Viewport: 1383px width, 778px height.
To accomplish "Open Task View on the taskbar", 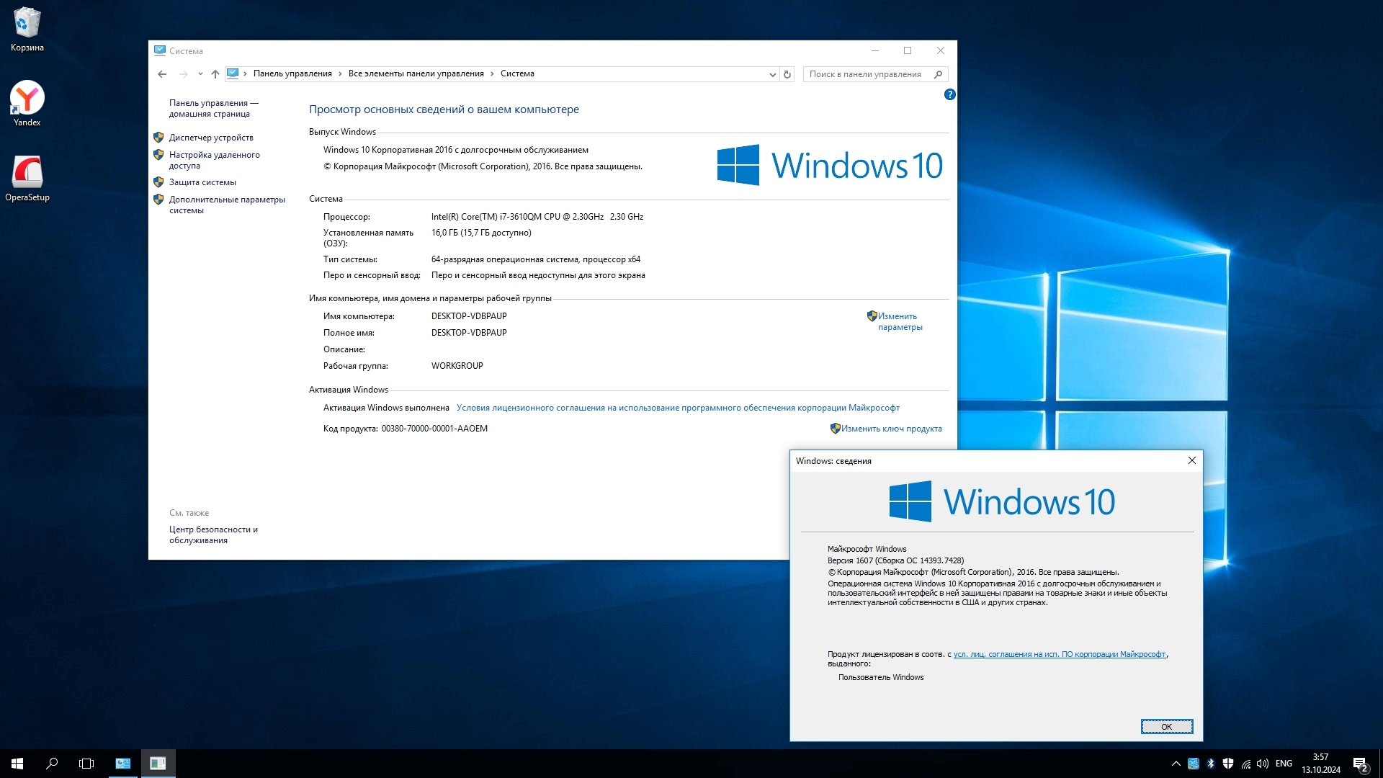I will coord(86,764).
